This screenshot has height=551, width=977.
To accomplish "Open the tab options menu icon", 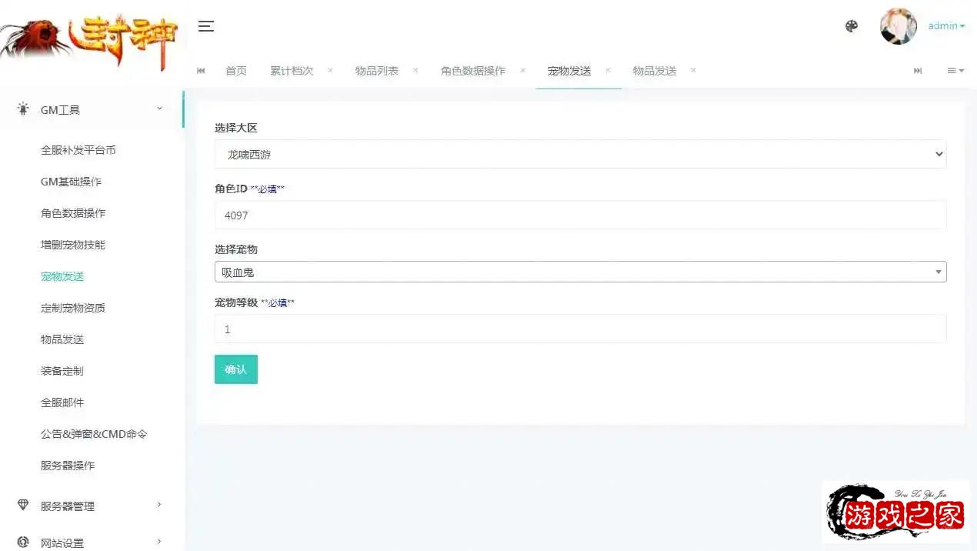I will [955, 71].
